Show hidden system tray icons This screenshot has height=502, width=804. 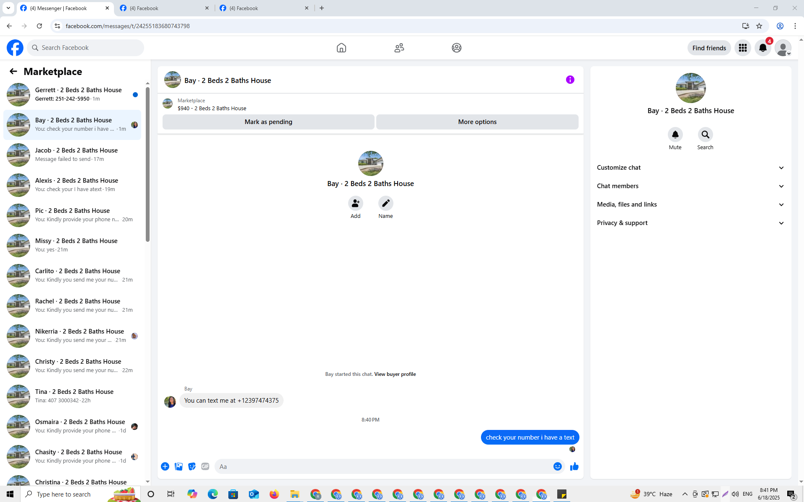(685, 494)
